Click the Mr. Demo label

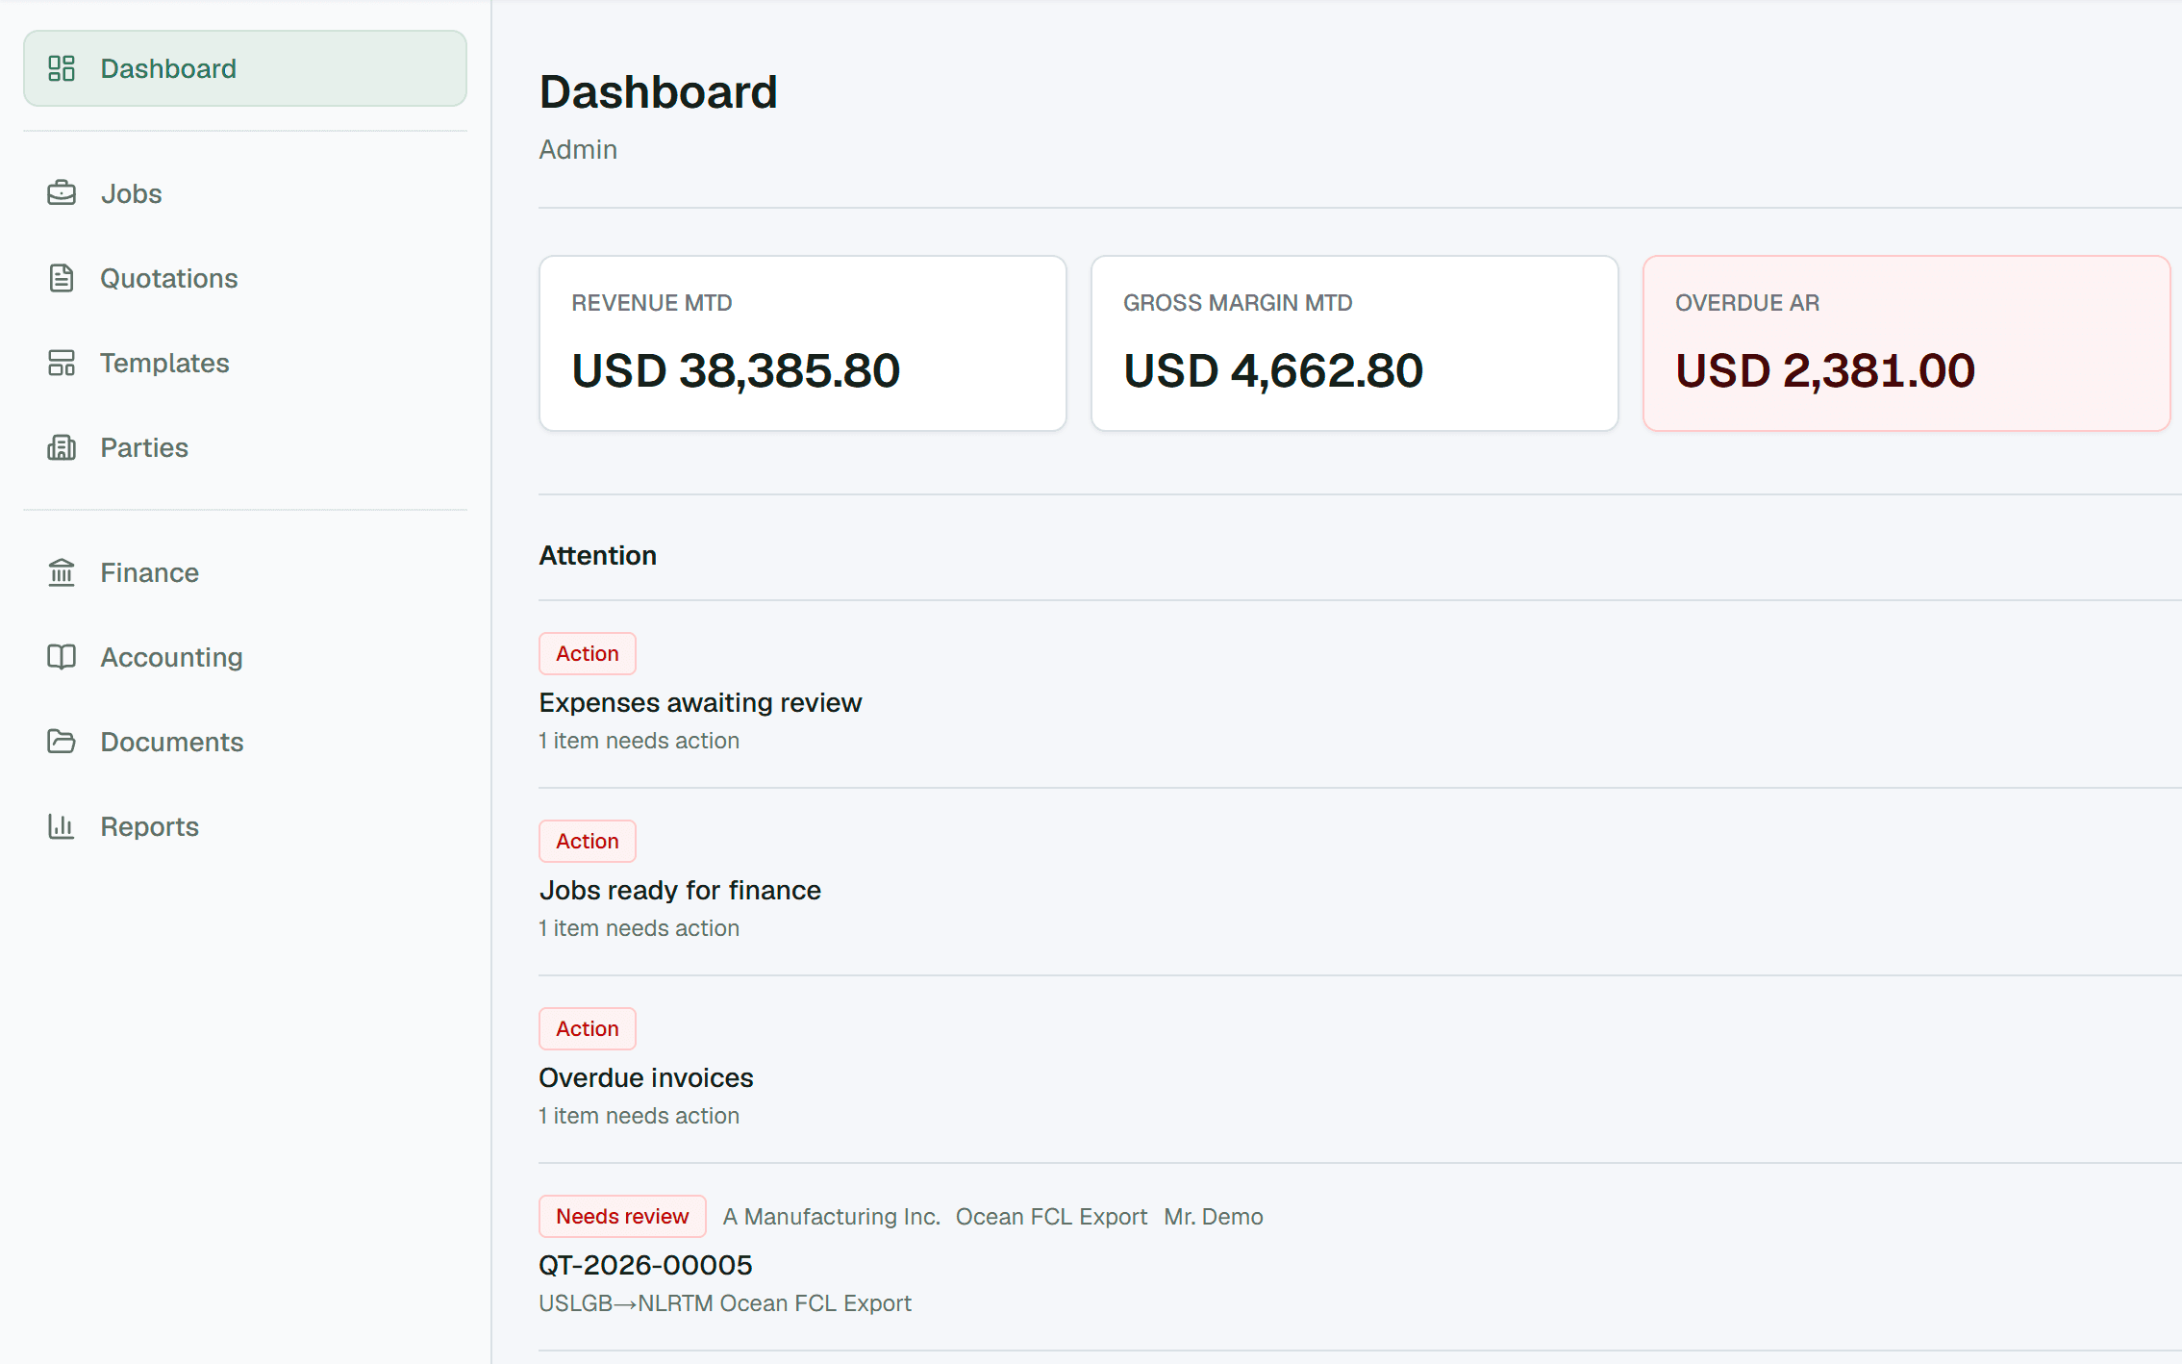click(1214, 1217)
